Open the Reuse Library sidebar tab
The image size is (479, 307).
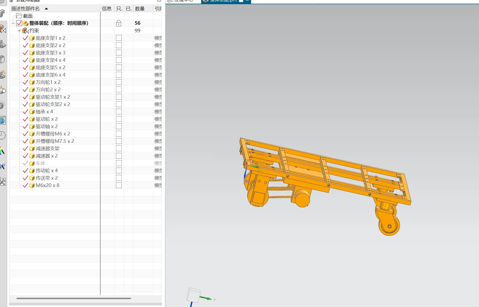pyautogui.click(x=3, y=59)
